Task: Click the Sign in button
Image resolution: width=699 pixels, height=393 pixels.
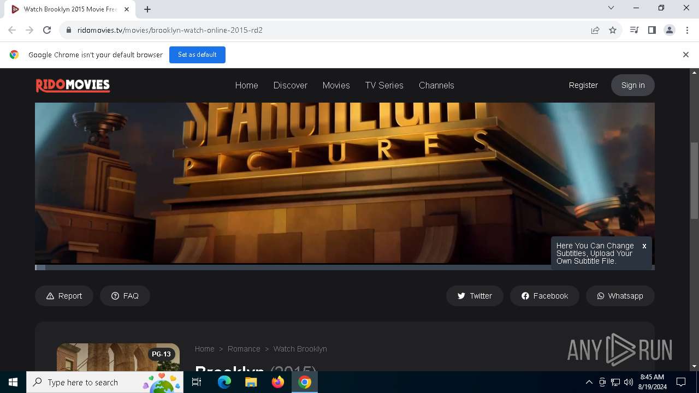Action: [x=632, y=85]
